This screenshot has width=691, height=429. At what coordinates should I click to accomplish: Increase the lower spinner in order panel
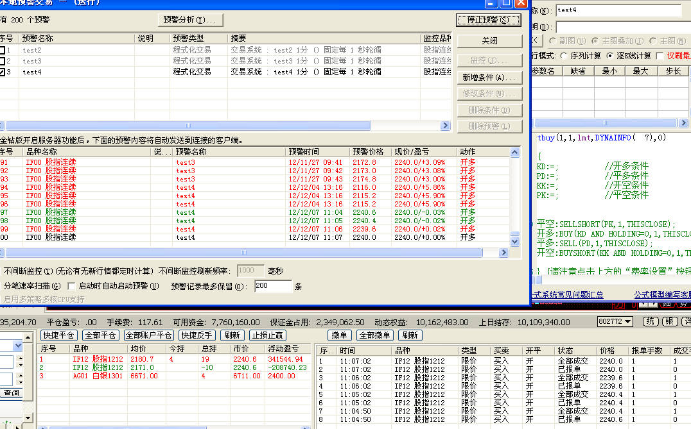pos(20,375)
